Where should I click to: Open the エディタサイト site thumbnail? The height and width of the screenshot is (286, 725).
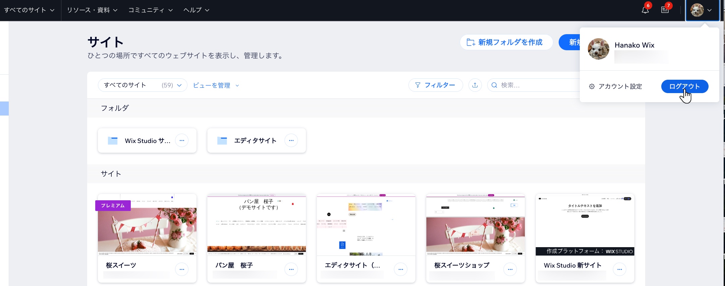(x=366, y=225)
